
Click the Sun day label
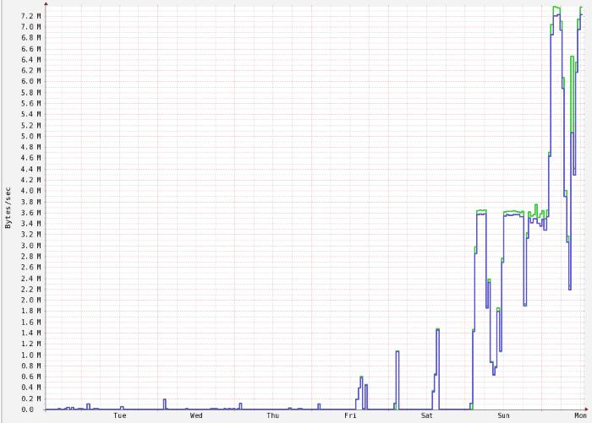point(503,415)
